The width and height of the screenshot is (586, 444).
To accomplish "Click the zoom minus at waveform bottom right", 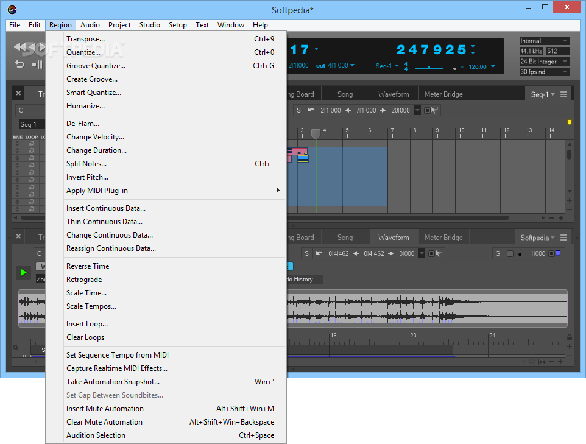I will 552,362.
